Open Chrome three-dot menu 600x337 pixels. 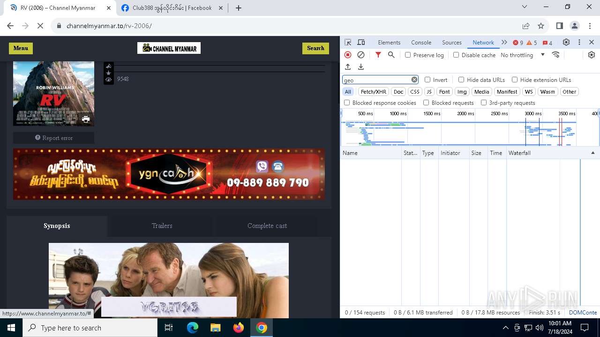(x=590, y=26)
